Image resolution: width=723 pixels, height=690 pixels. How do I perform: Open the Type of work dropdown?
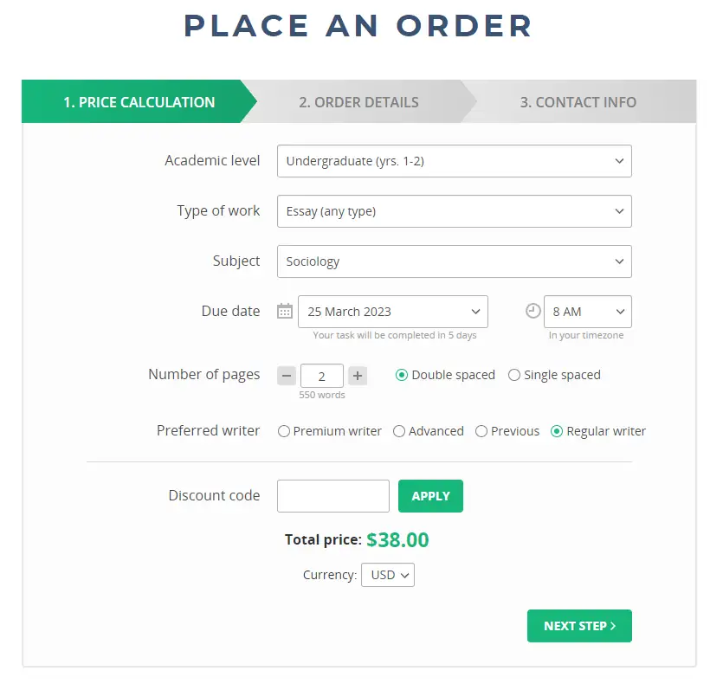454,211
